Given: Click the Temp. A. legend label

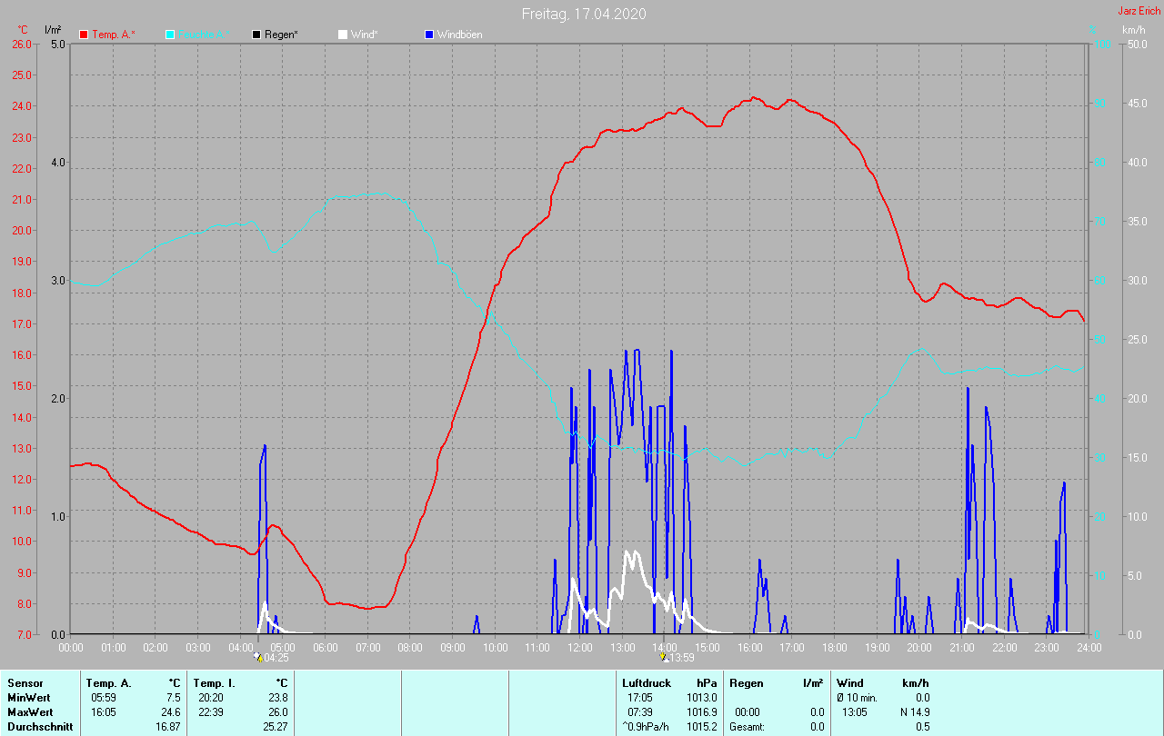Looking at the screenshot, I should coord(113,35).
